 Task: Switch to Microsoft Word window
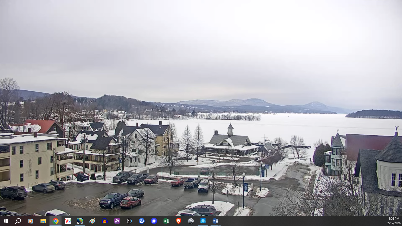(216, 221)
